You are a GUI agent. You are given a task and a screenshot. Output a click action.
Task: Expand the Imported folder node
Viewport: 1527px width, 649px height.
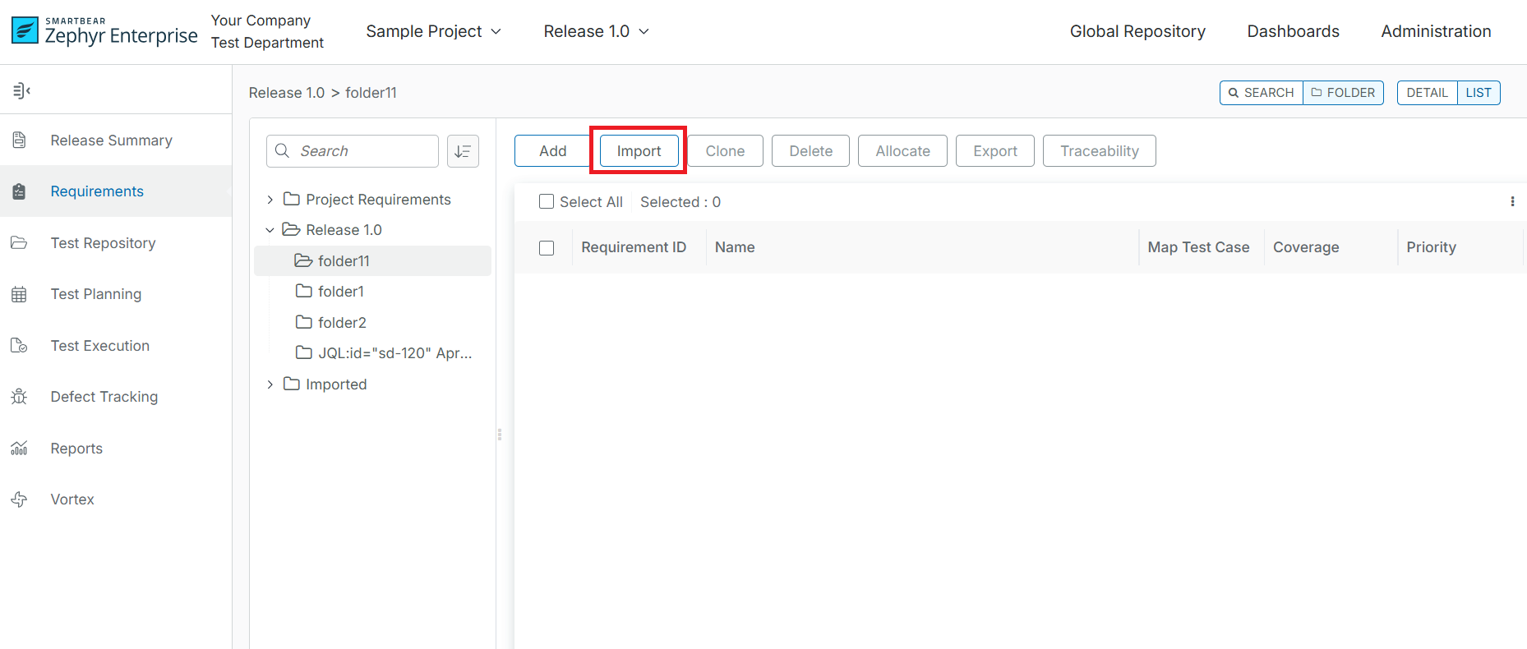point(270,384)
